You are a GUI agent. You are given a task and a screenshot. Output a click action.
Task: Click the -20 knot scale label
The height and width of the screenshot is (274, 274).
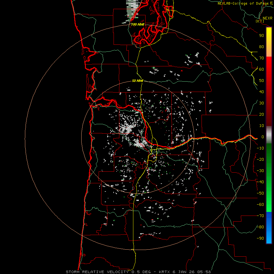coord(260,159)
